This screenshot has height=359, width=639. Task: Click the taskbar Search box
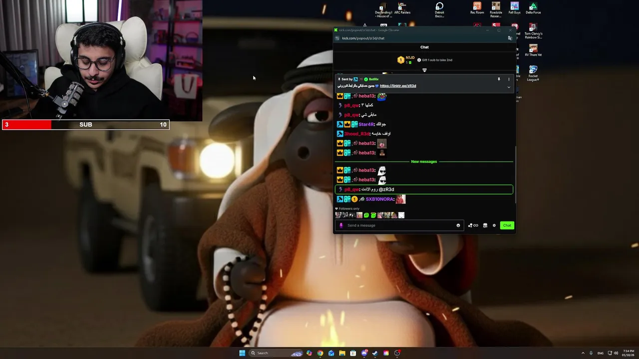coord(276,353)
